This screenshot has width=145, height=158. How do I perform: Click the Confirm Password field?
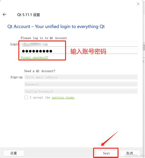point(81,91)
